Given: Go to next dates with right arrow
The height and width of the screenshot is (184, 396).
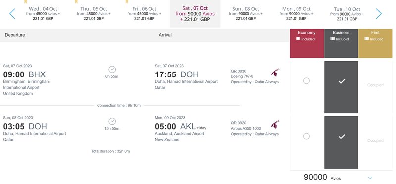Looking at the screenshot, I should (379, 14).
